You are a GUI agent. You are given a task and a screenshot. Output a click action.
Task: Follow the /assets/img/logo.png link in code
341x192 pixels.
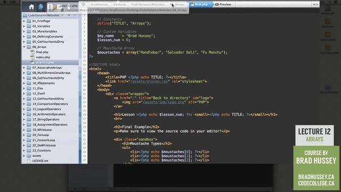[164, 102]
